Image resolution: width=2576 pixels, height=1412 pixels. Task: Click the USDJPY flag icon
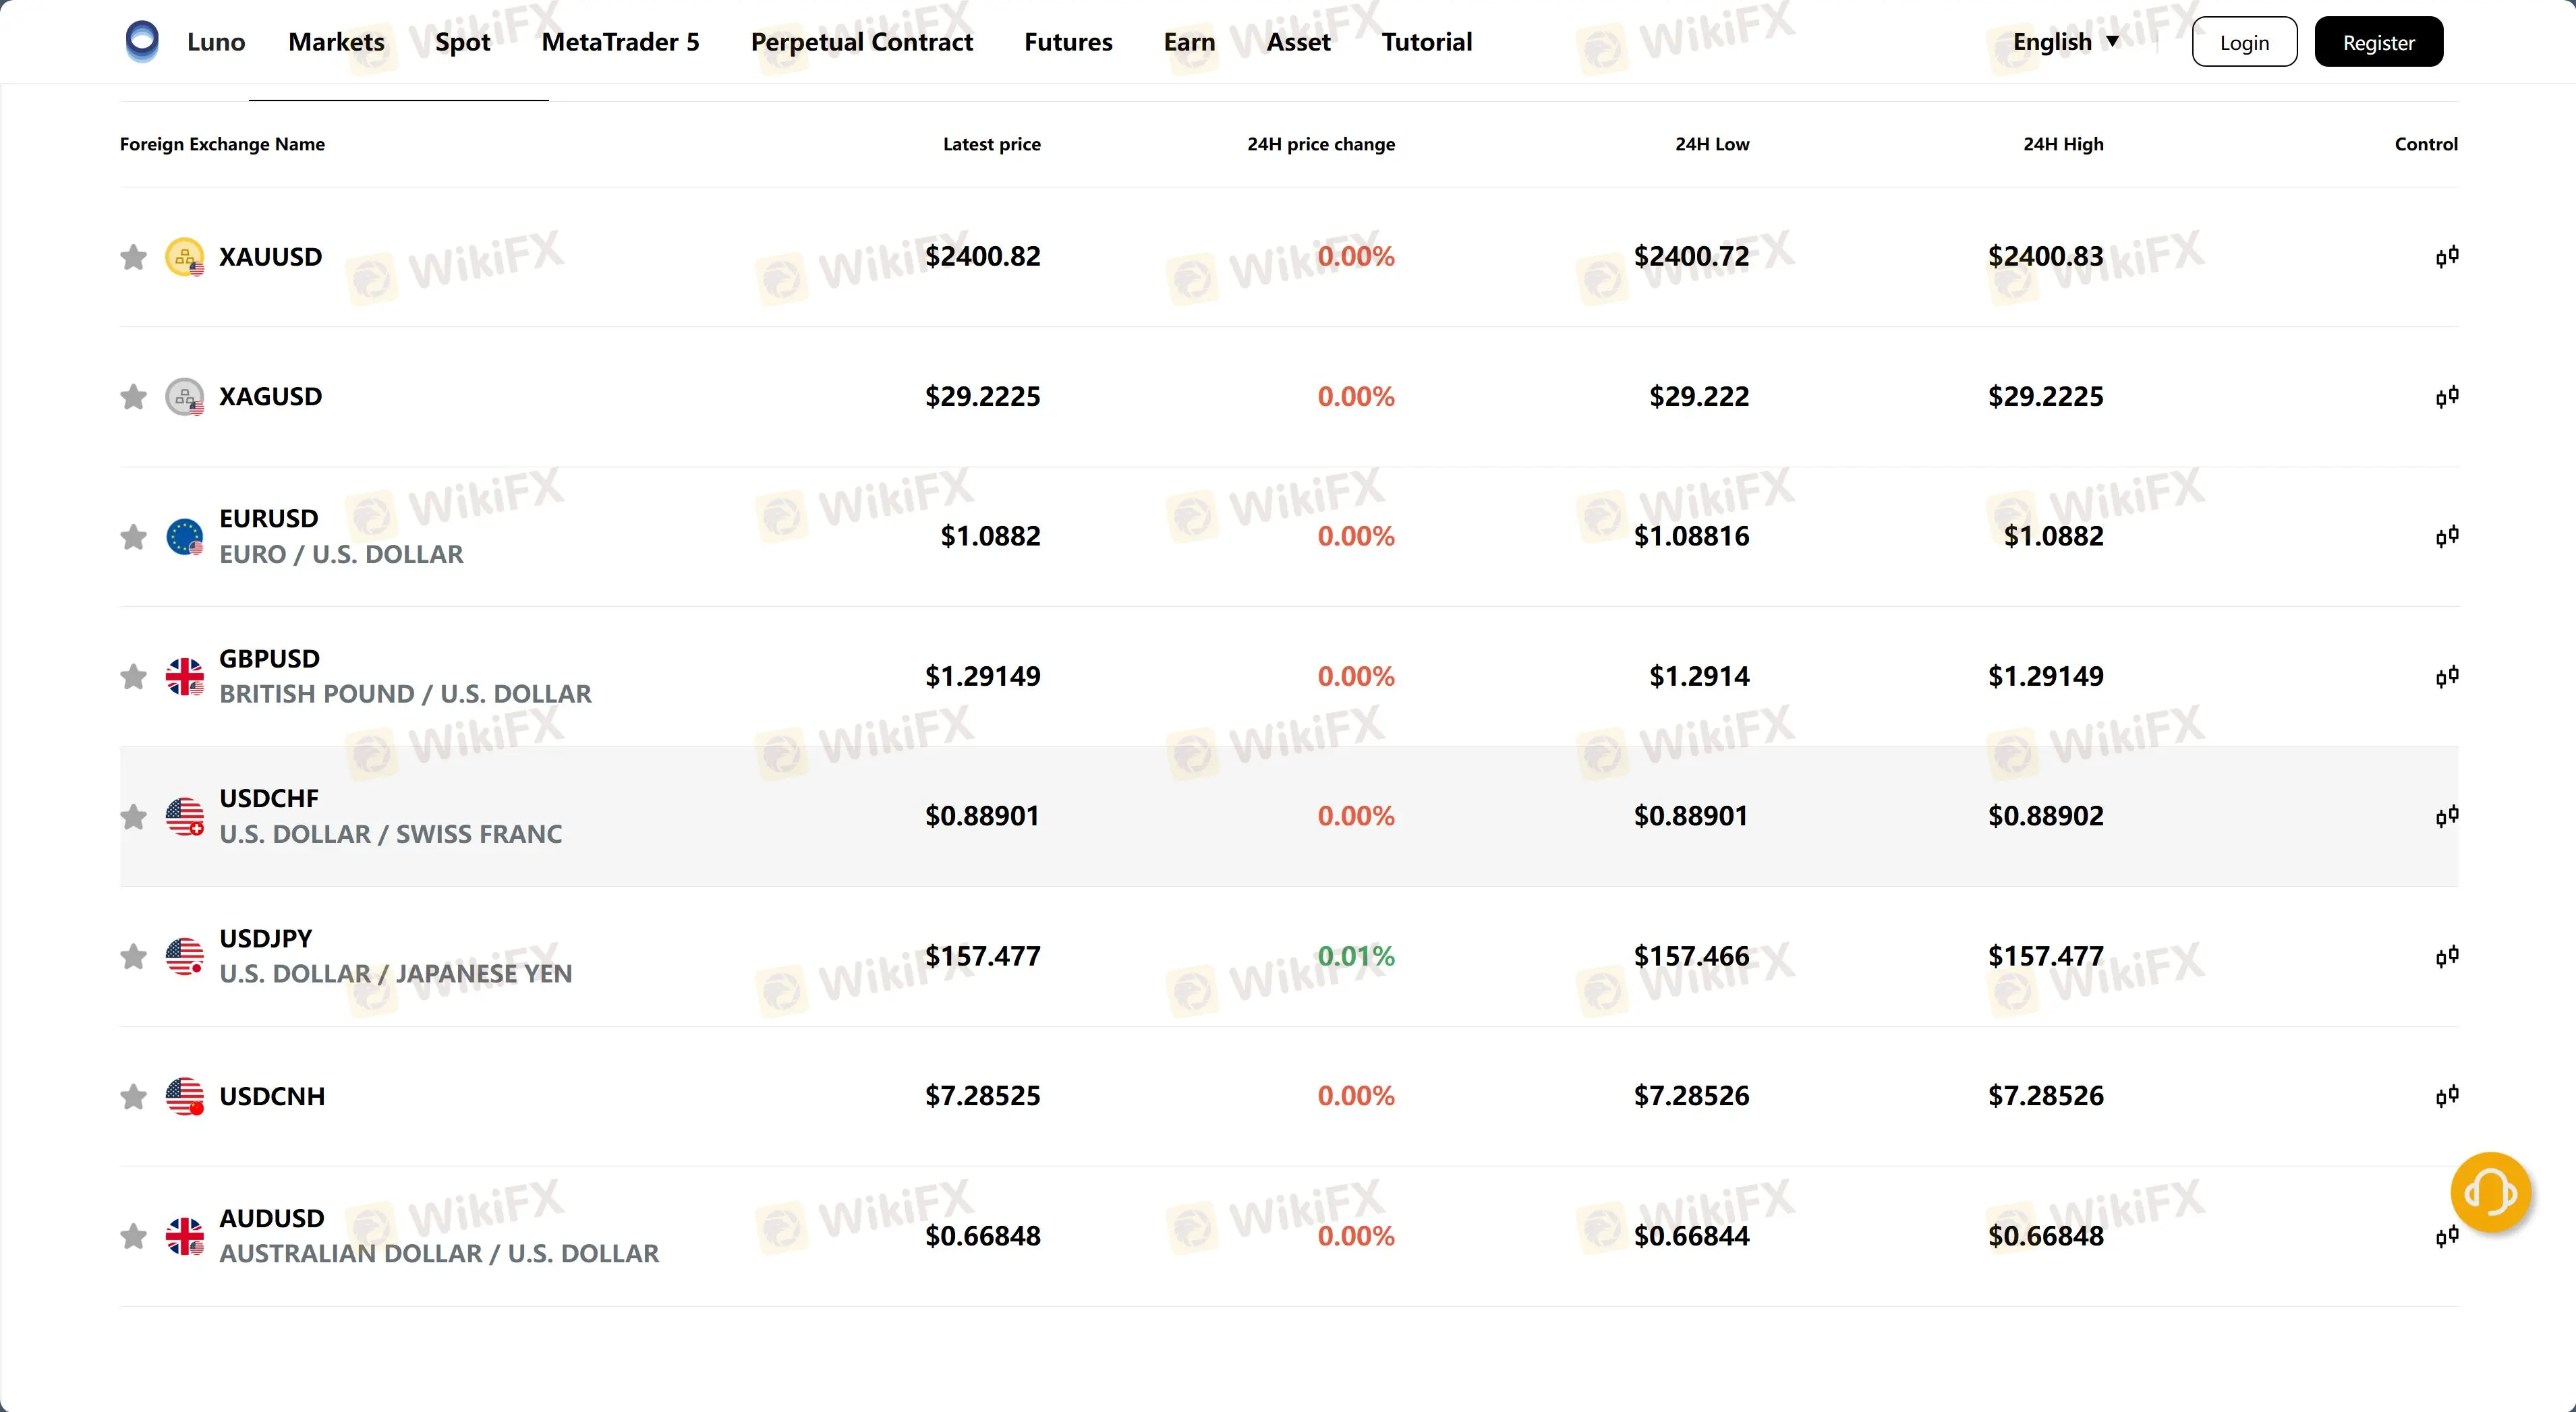(185, 957)
